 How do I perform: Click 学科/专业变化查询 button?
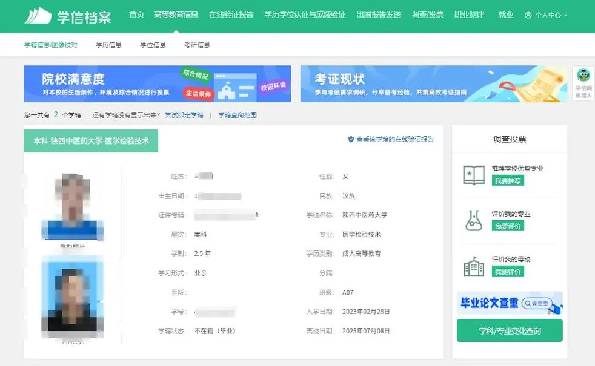tap(510, 330)
